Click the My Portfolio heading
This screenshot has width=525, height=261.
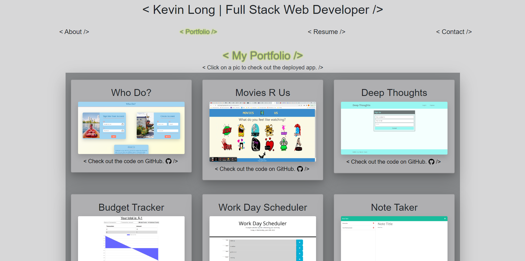click(x=262, y=56)
